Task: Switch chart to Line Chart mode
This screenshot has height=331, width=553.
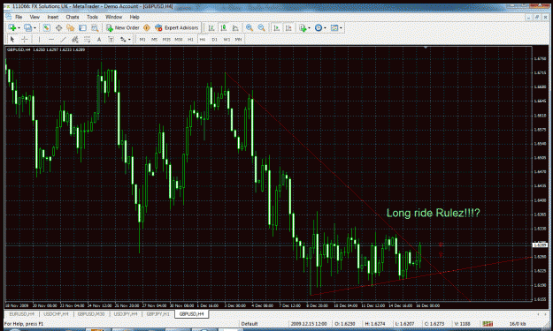Action: [x=235, y=27]
